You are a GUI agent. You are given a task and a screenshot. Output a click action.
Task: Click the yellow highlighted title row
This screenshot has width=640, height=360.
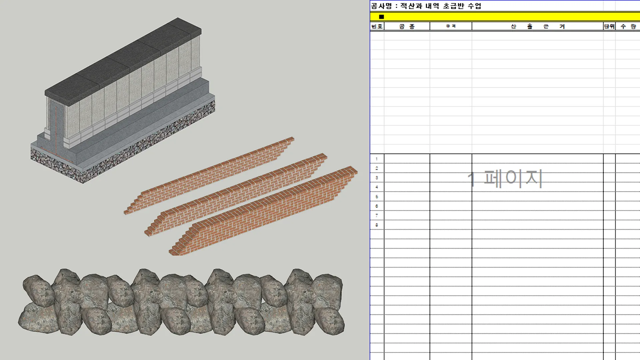(500, 17)
